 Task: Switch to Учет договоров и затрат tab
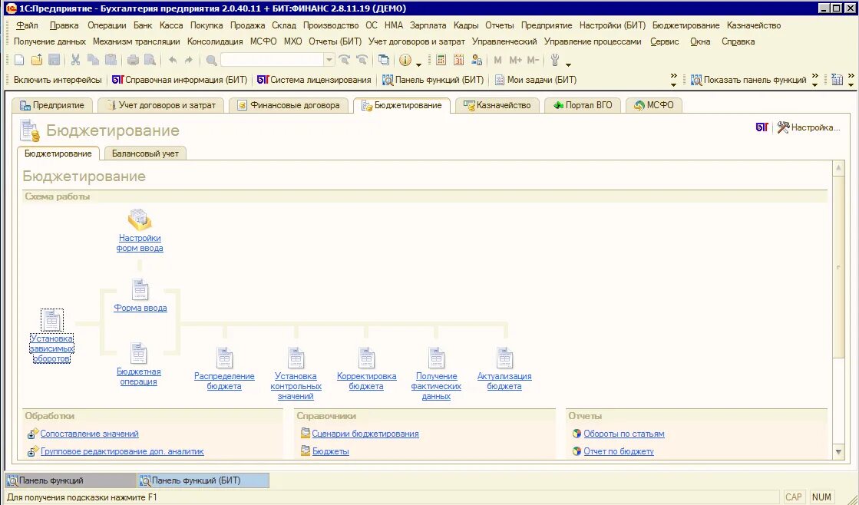click(x=160, y=105)
